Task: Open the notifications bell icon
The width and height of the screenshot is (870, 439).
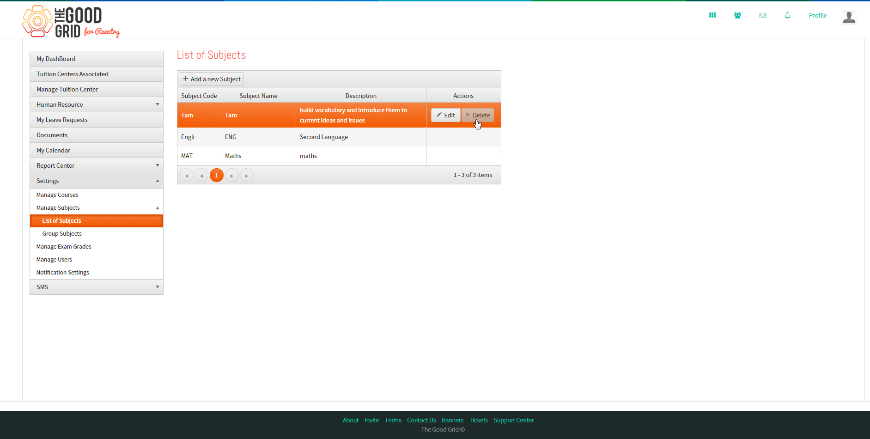Action: [787, 15]
